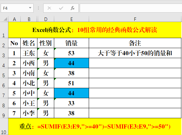Click the cell with name '小王'
This screenshot has height=135, width=182.
[29, 103]
